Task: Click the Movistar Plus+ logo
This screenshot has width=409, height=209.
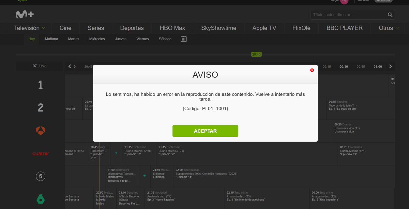Action: click(x=25, y=15)
